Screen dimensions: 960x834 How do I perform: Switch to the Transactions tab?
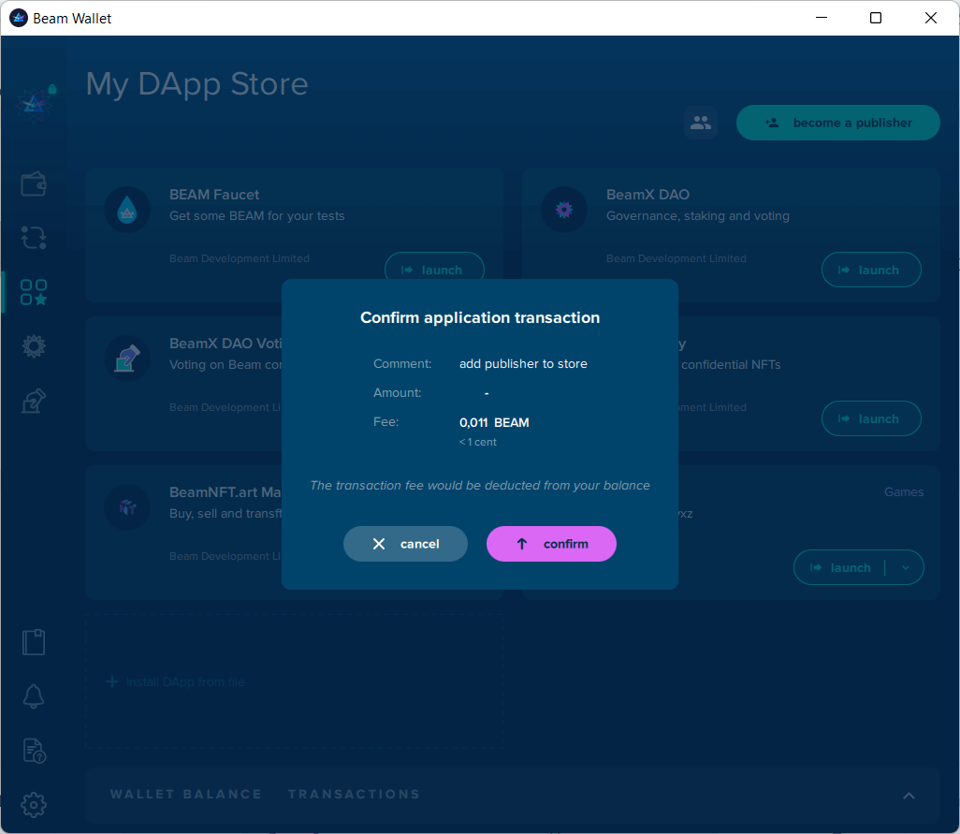(354, 795)
